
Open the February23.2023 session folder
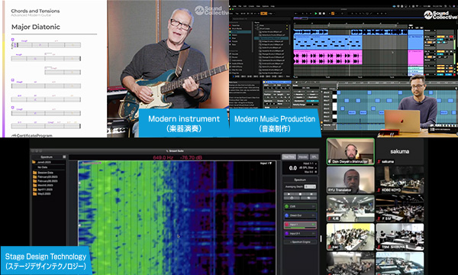pyautogui.click(x=45, y=176)
